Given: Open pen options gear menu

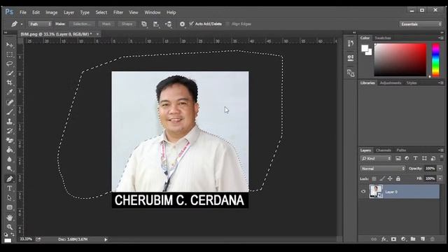Looking at the screenshot, I should tap(182, 24).
